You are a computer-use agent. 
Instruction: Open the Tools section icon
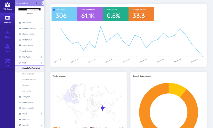pos(7,61)
